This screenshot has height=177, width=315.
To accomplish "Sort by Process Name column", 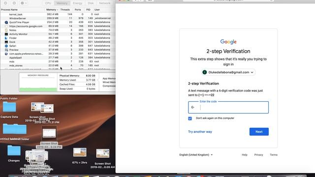I will pyautogui.click(x=9, y=10).
